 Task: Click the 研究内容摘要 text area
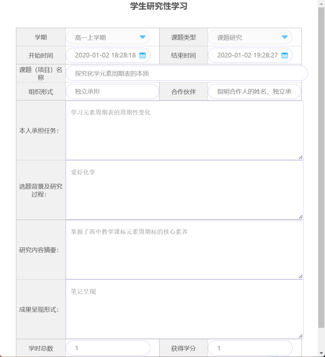(x=184, y=250)
